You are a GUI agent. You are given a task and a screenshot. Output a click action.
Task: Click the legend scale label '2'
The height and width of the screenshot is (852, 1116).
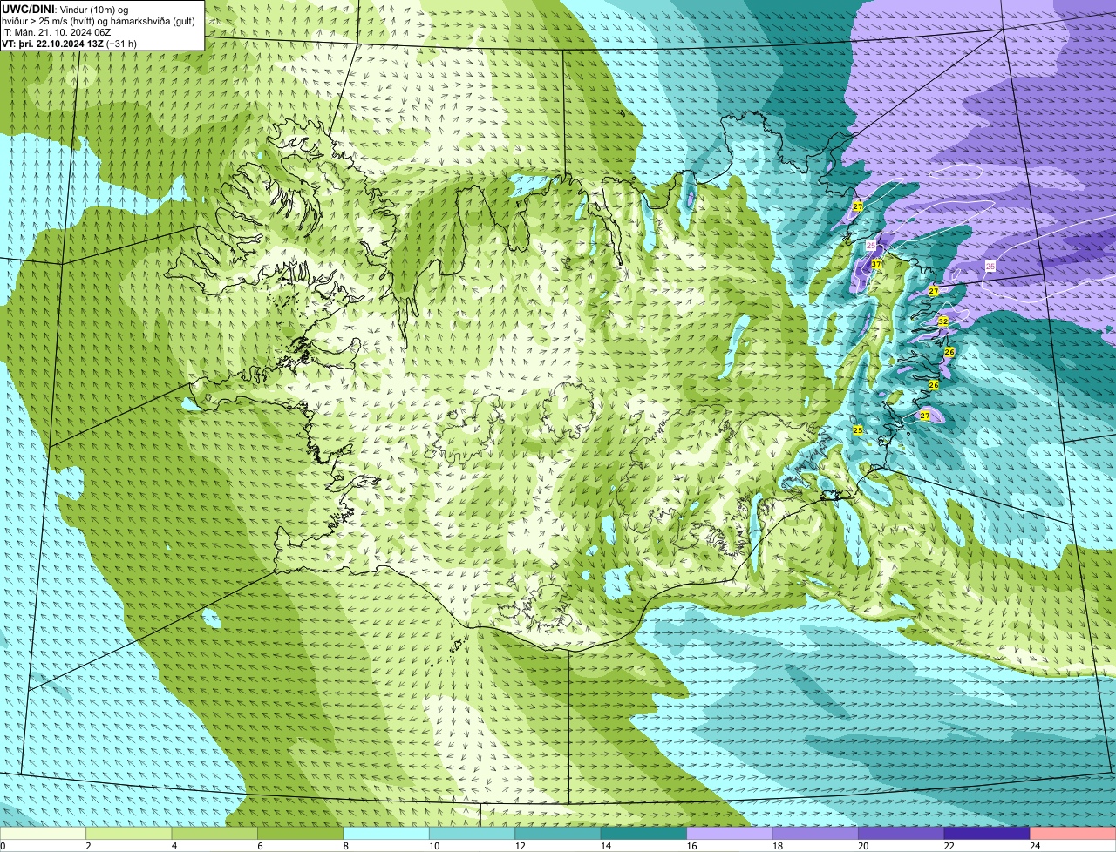pyautogui.click(x=88, y=845)
